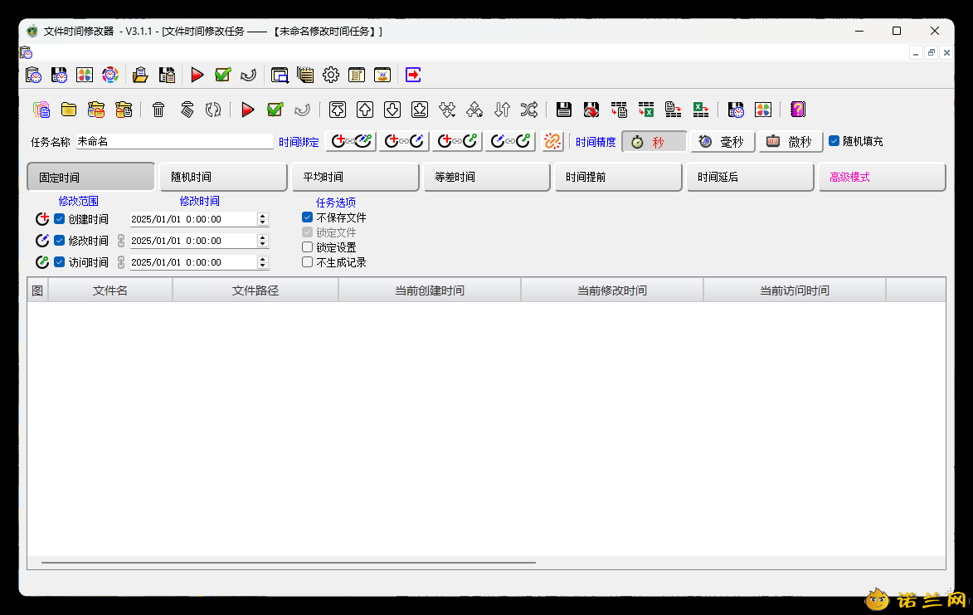Toggle chain link beside 修改时间 field

coord(121,241)
